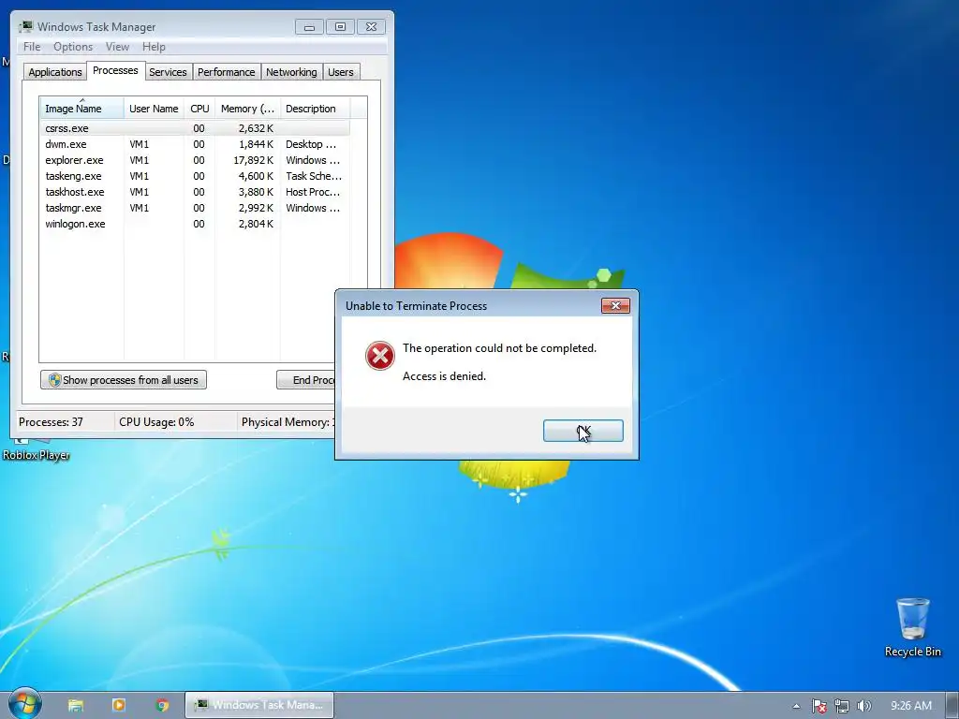Open Google Chrome from the taskbar
959x719 pixels.
click(162, 705)
